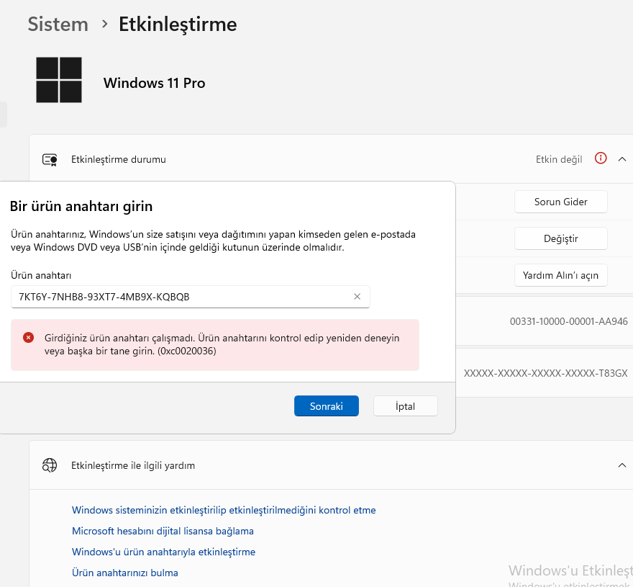The width and height of the screenshot is (633, 587).
Task: Click the masked key ending in T83GX
Action: 545,373
